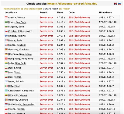Open the Bulgaria, Sofia location link
Image resolution: width=124 pixels, height=114 pixels.
click(16, 27)
